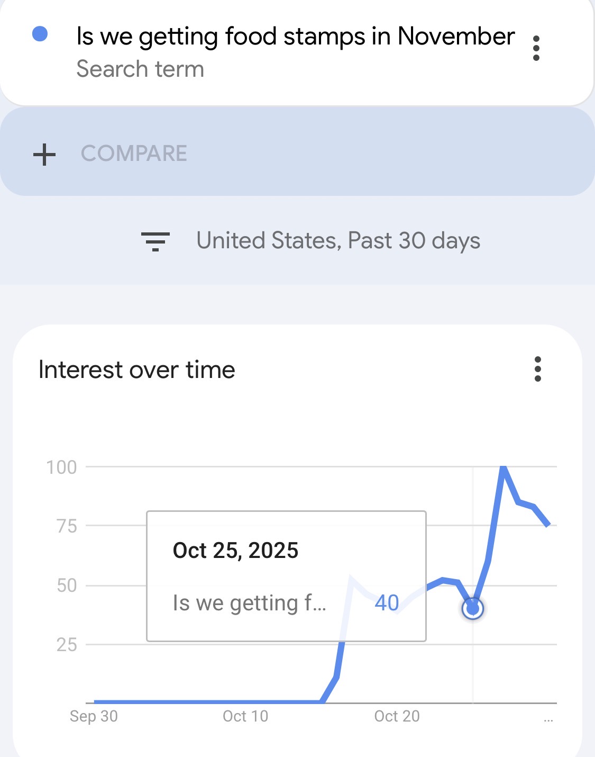Screen dimensions: 595x757
Task: Click the Sep 30 axis label
Action: 94,716
